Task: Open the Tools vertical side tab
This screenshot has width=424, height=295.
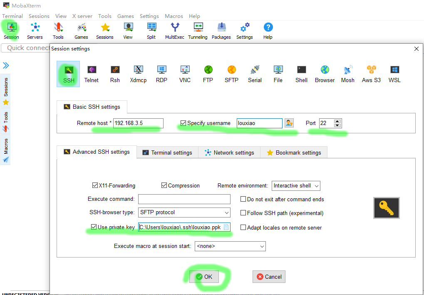Action: pyautogui.click(x=6, y=122)
